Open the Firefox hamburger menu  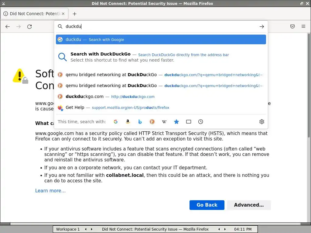303,26
